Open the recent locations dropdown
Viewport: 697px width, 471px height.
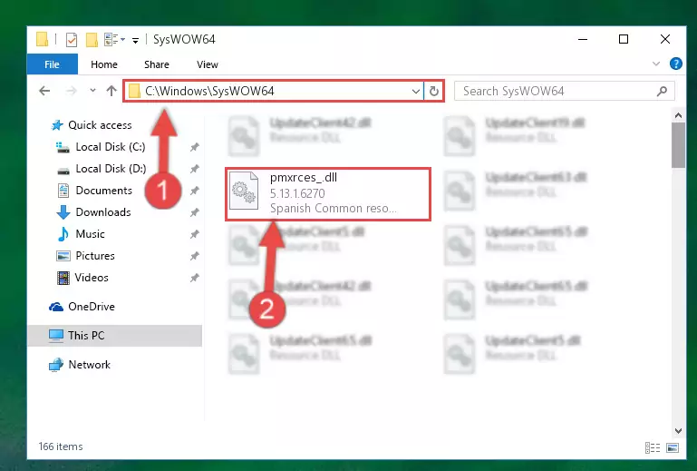coord(92,91)
